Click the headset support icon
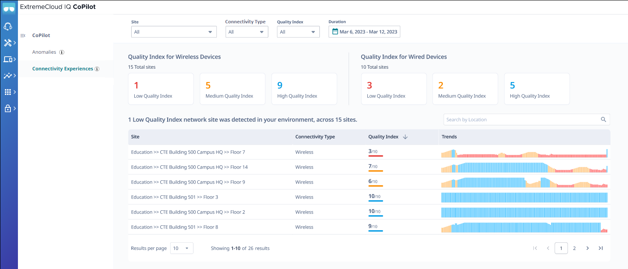This screenshot has width=628, height=269. 9,26
